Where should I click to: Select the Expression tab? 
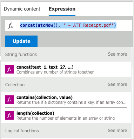point(62,9)
